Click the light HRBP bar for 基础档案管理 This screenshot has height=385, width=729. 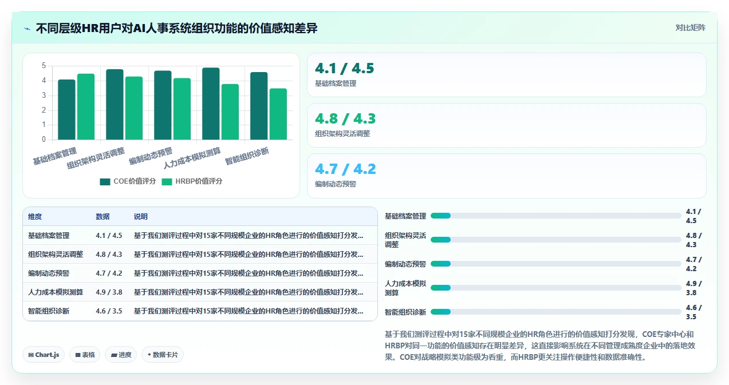[x=86, y=106]
